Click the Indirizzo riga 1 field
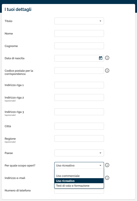The image size is (137, 201). 79,85
